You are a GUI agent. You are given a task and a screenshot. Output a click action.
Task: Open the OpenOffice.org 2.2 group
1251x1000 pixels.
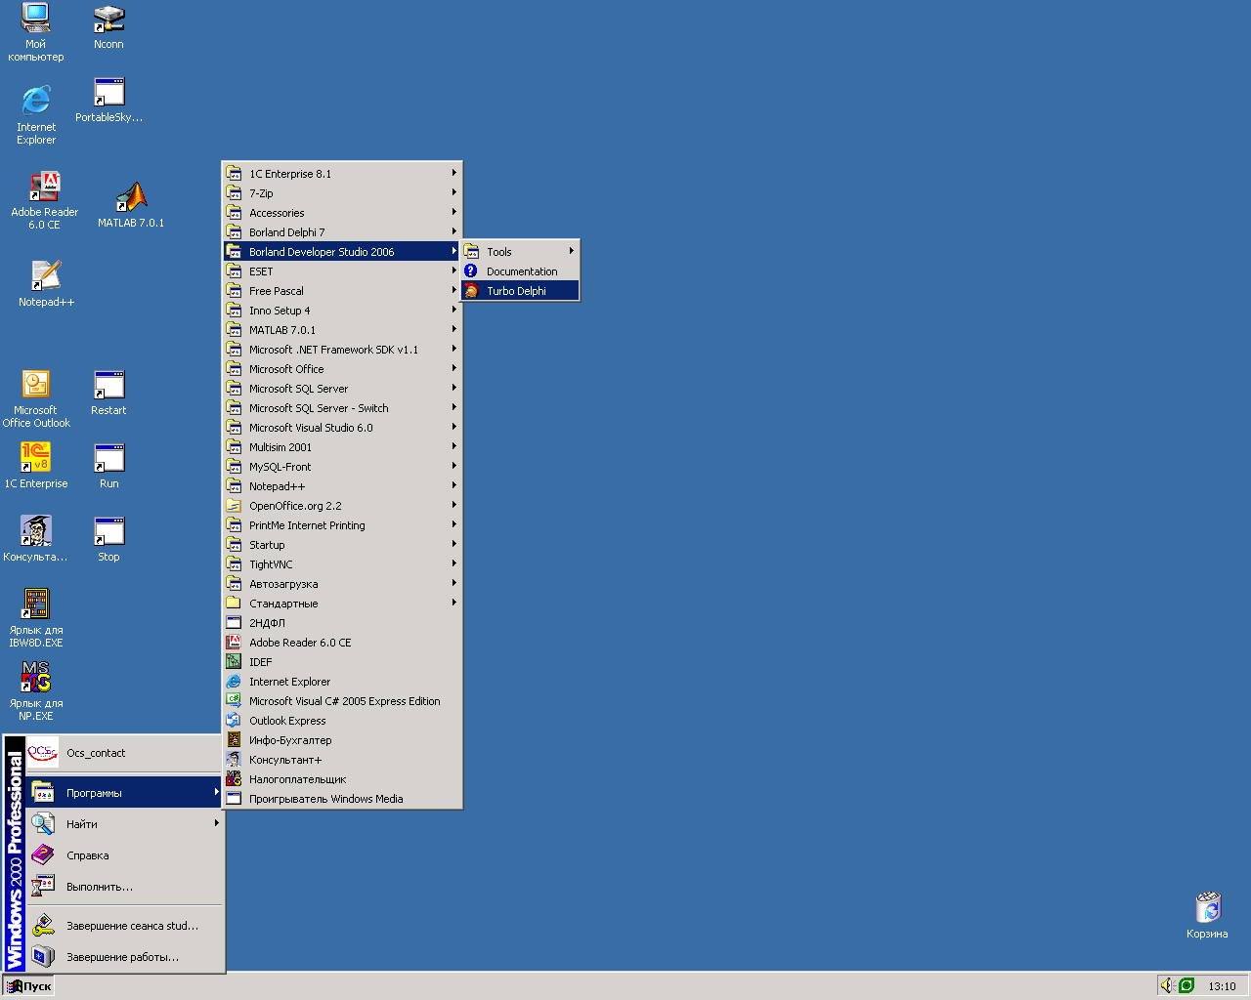click(342, 506)
